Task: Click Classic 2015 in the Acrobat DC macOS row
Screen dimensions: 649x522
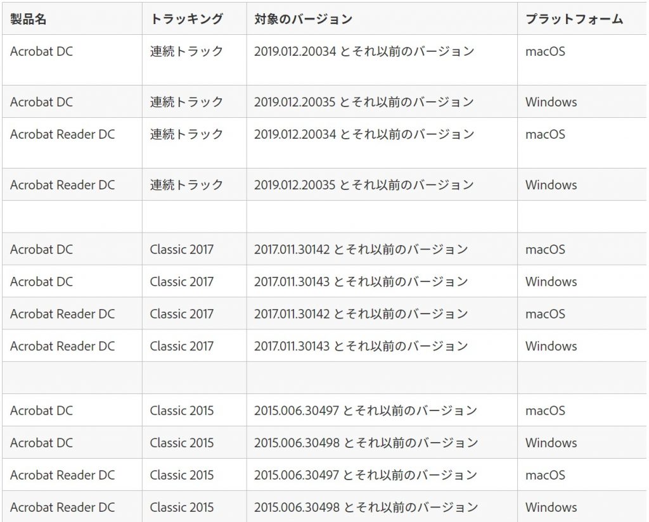Action: tap(182, 411)
